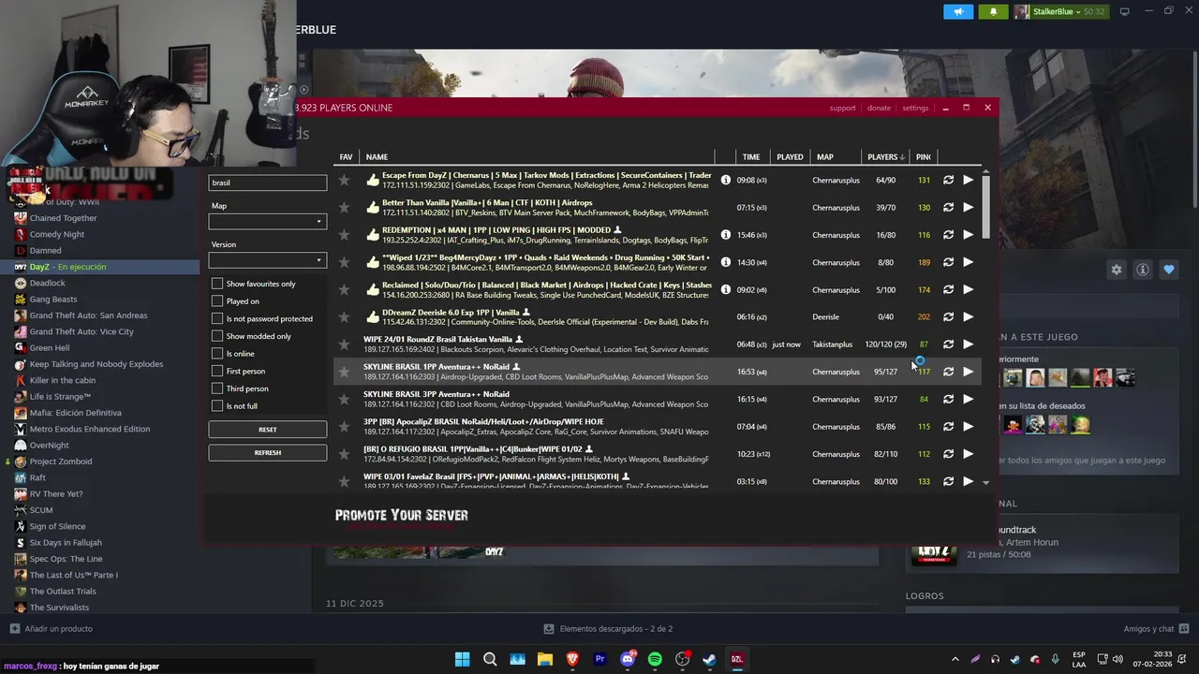The height and width of the screenshot is (674, 1199).
Task: Refresh the WIPE 24/01 RoundZ Brasil server
Action: click(x=948, y=344)
